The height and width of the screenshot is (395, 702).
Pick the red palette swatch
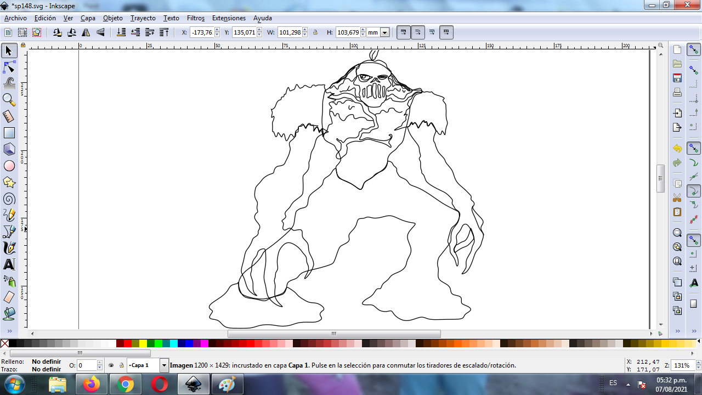click(x=128, y=343)
